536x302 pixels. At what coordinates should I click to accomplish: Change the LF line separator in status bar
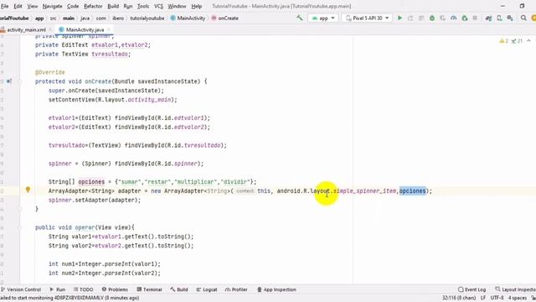tap(483, 298)
